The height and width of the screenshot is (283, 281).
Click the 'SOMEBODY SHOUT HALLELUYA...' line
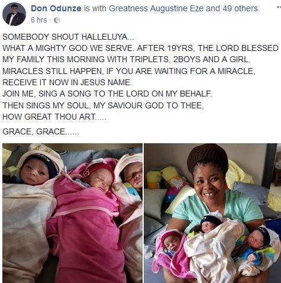click(68, 37)
